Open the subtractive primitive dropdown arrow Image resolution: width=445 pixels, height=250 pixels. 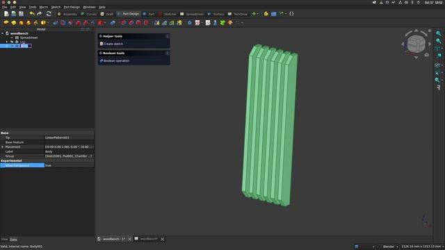point(105,23)
